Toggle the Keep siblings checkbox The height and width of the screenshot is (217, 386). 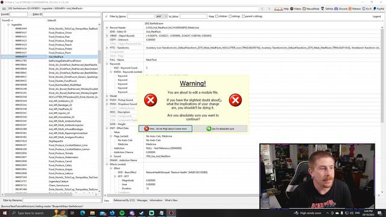click(230, 16)
